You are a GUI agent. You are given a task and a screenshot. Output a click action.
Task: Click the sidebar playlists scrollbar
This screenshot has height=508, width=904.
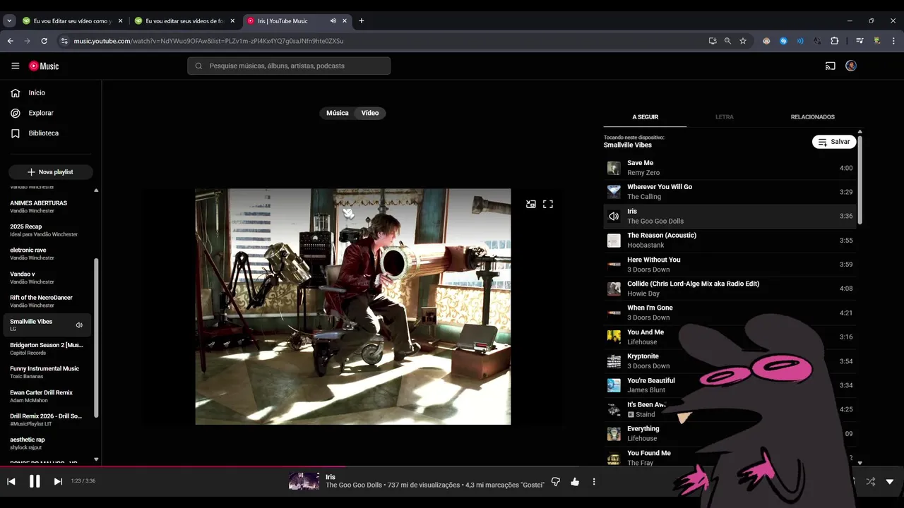96,337
